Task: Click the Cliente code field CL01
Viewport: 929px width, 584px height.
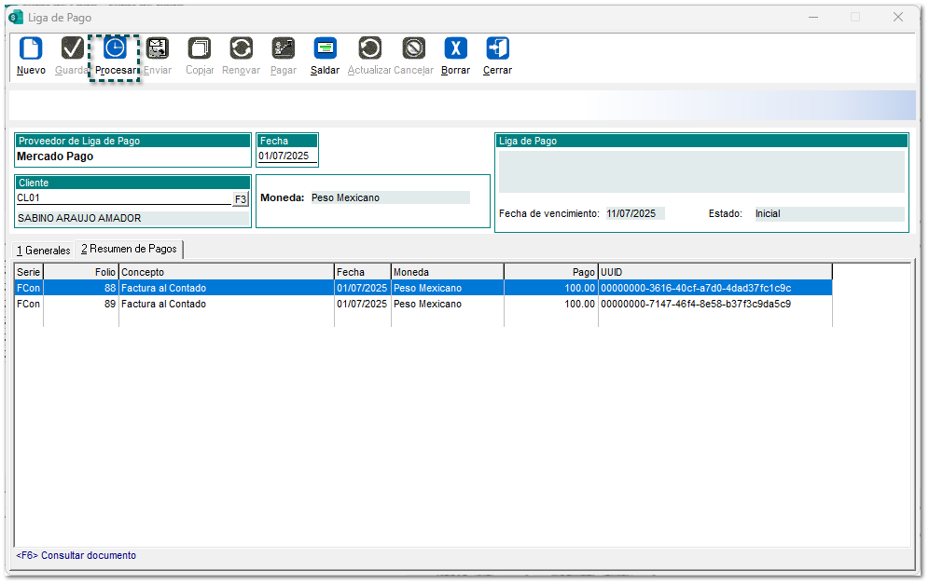Action: [x=121, y=198]
